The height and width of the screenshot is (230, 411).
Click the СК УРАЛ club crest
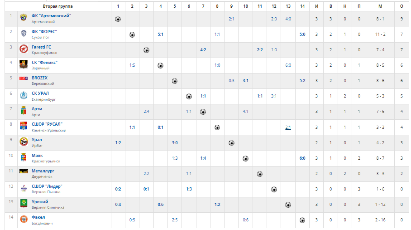tap(24, 95)
